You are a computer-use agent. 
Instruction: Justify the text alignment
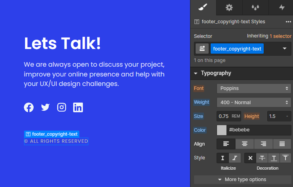pyautogui.click(x=282, y=144)
